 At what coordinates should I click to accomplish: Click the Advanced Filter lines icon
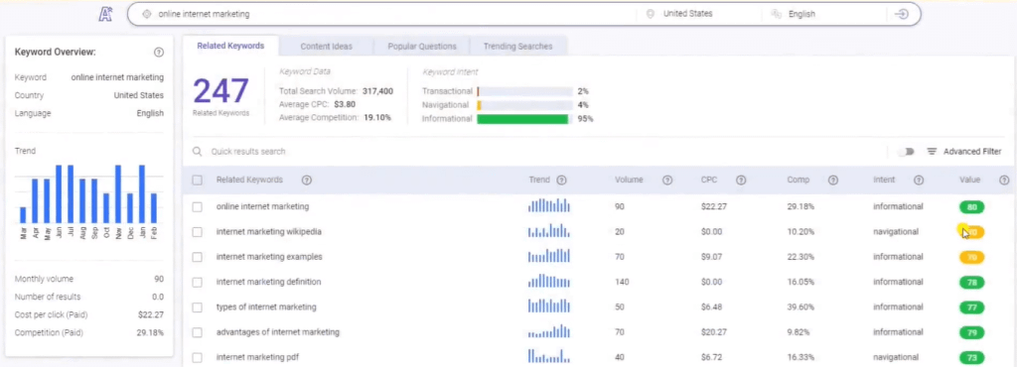[x=932, y=152]
